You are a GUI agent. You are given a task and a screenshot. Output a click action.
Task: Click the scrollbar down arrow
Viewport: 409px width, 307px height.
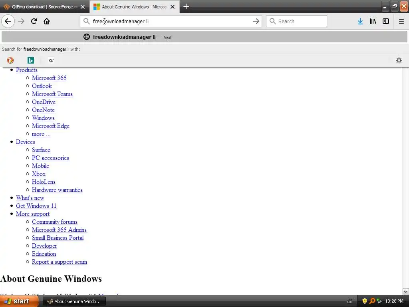(405, 291)
